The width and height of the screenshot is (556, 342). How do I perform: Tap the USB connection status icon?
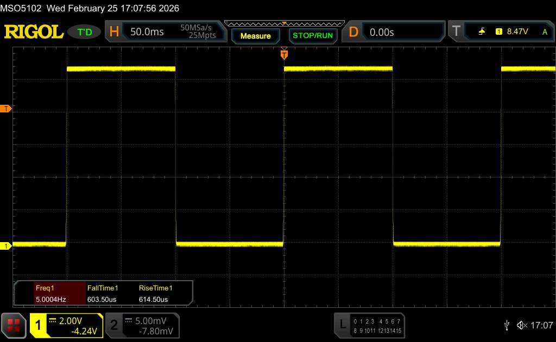point(507,325)
